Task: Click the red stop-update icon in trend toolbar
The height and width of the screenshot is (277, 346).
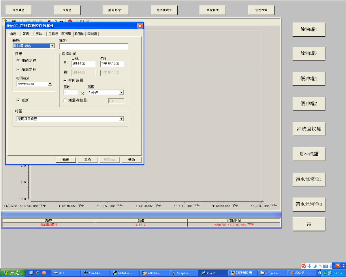Action: coord(70,21)
